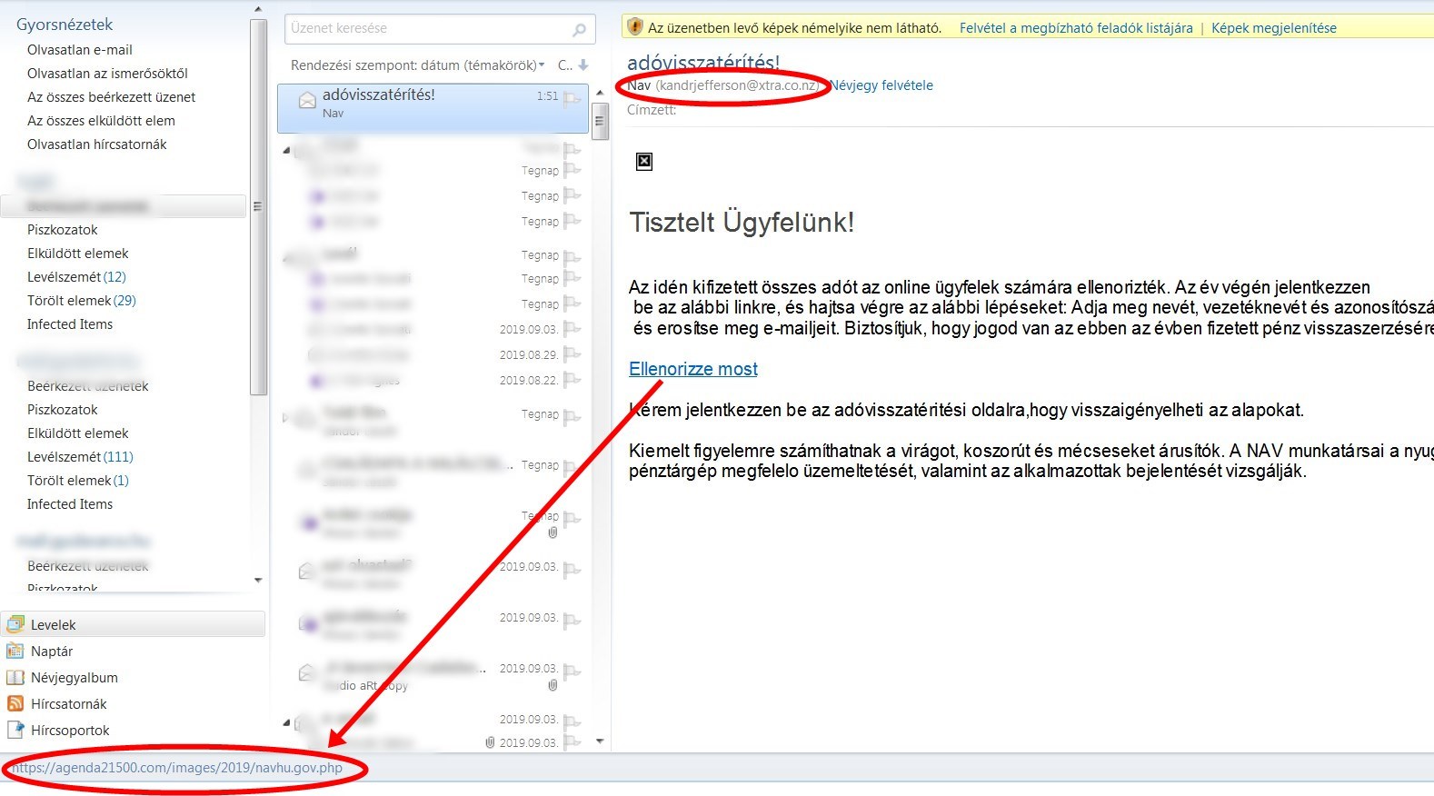Open Törölt elemek (29) folder

pos(81,301)
